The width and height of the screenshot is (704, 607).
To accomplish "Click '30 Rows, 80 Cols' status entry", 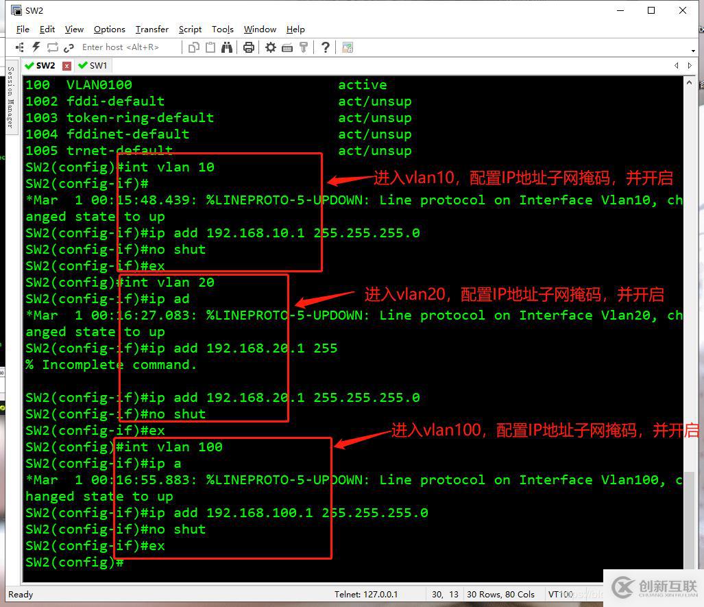I will click(500, 594).
